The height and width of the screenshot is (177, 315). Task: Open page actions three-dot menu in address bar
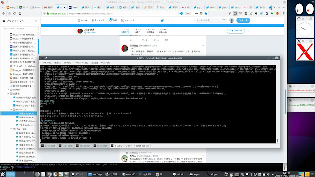coord(196,13)
